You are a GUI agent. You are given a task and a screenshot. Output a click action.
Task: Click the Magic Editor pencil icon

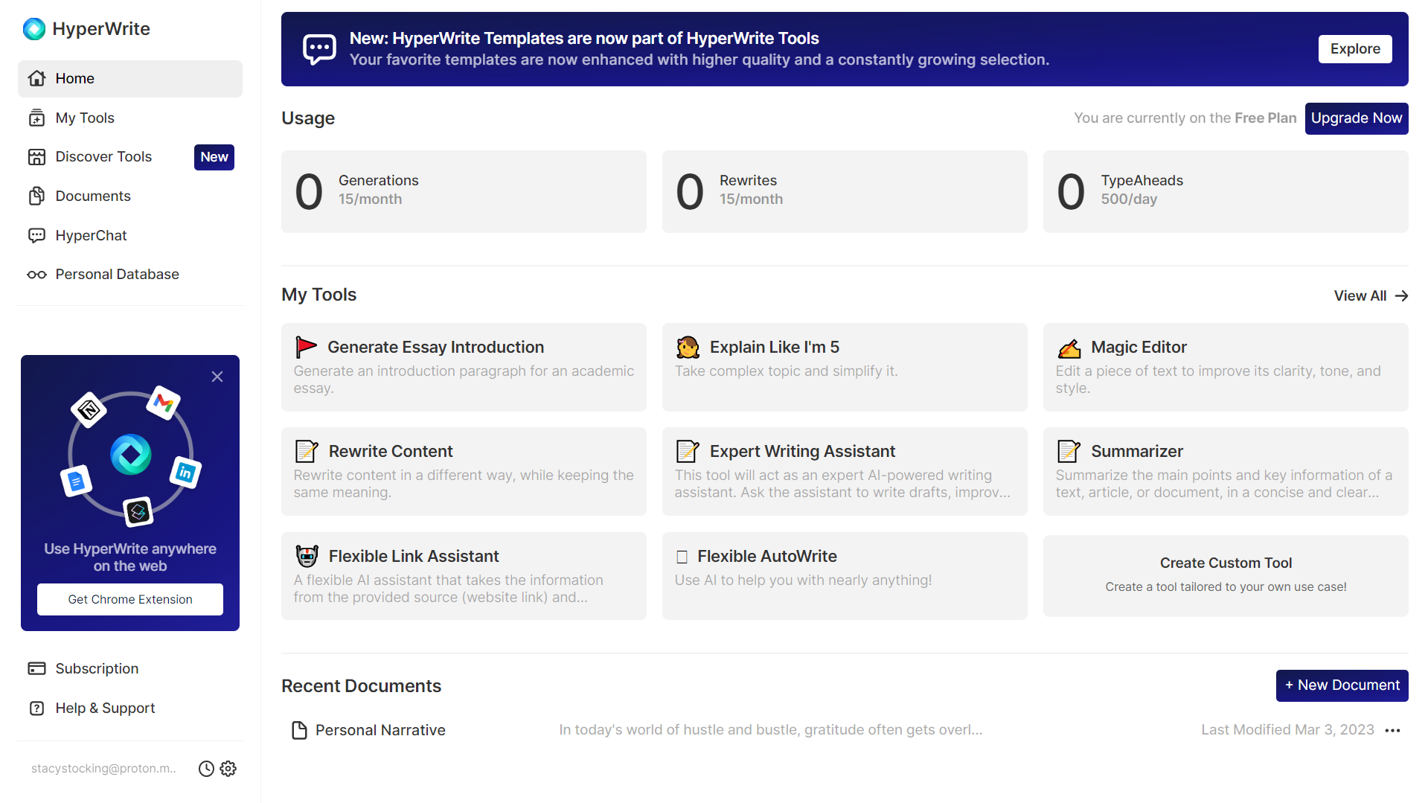click(1069, 348)
